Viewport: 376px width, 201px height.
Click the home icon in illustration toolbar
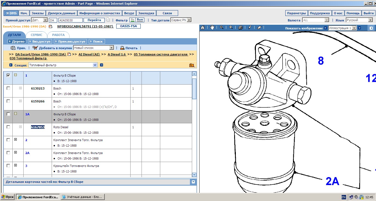point(203,27)
